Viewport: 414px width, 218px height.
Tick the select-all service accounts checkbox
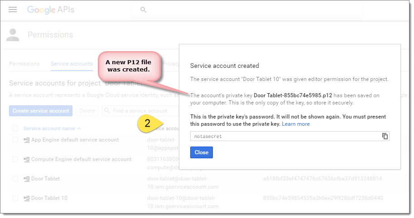tap(15, 128)
